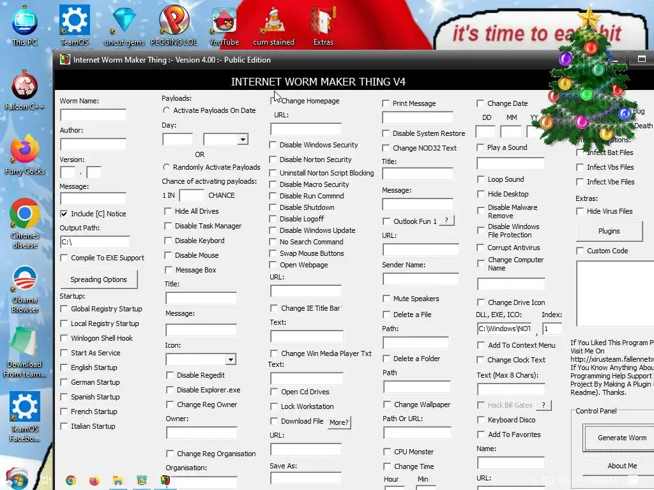Viewport: 654px width, 490px height.
Task: Tick Hide Virus Files checkbox
Action: (x=580, y=211)
